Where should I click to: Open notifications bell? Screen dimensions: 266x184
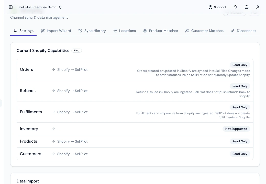tap(235, 7)
